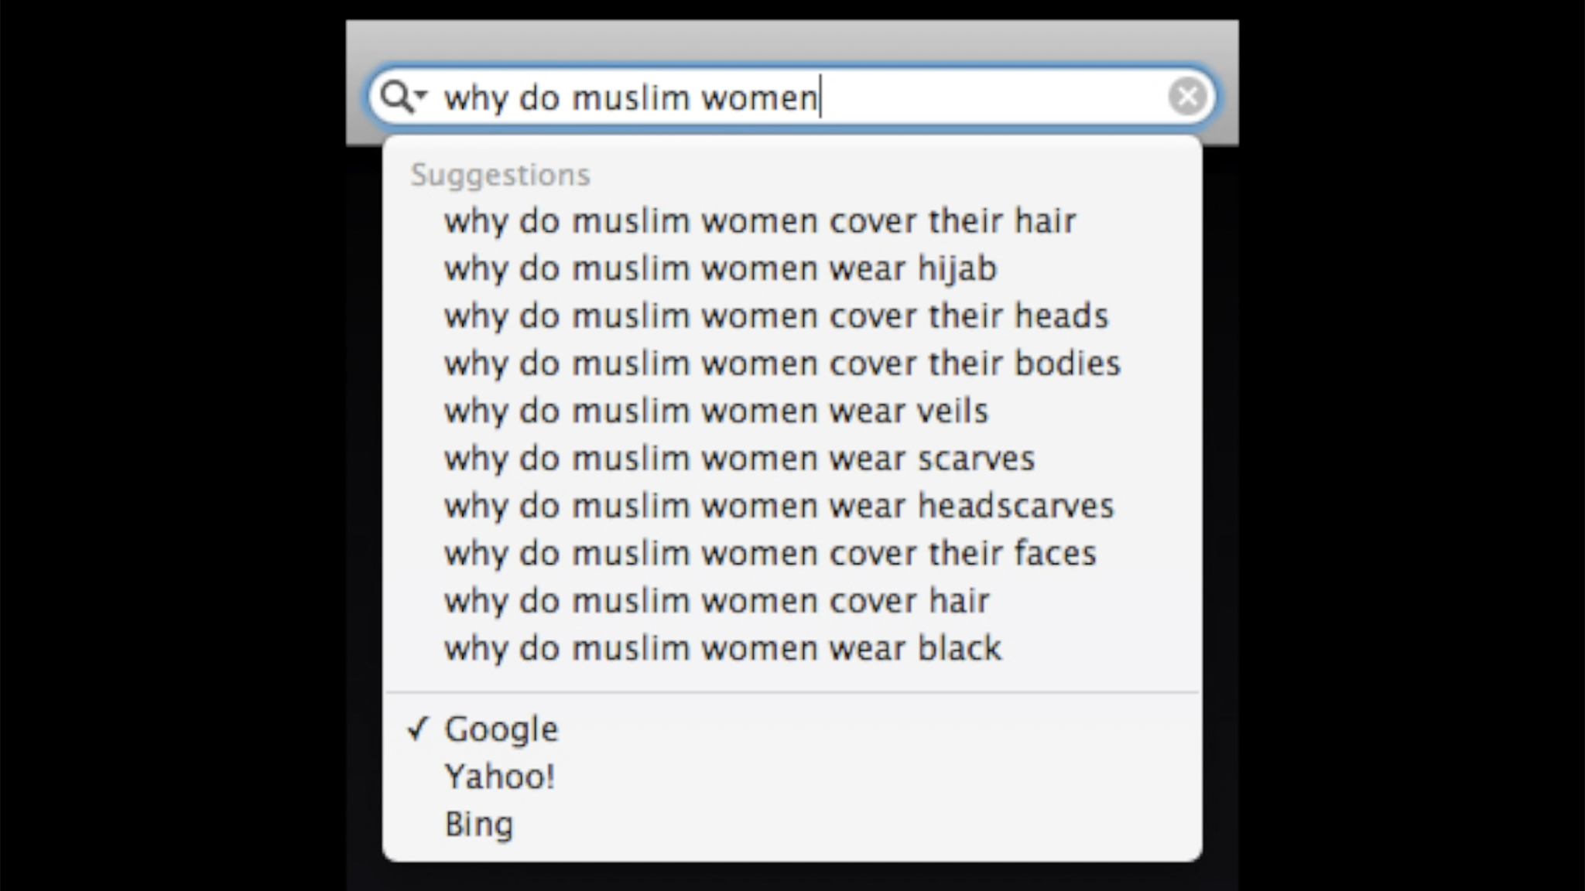Viewport: 1585px width, 891px height.
Task: Switch search engine to Bing
Action: coord(478,824)
